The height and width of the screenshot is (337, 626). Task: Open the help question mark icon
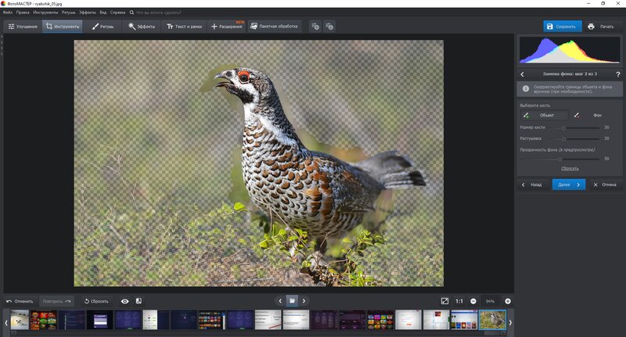pos(618,74)
